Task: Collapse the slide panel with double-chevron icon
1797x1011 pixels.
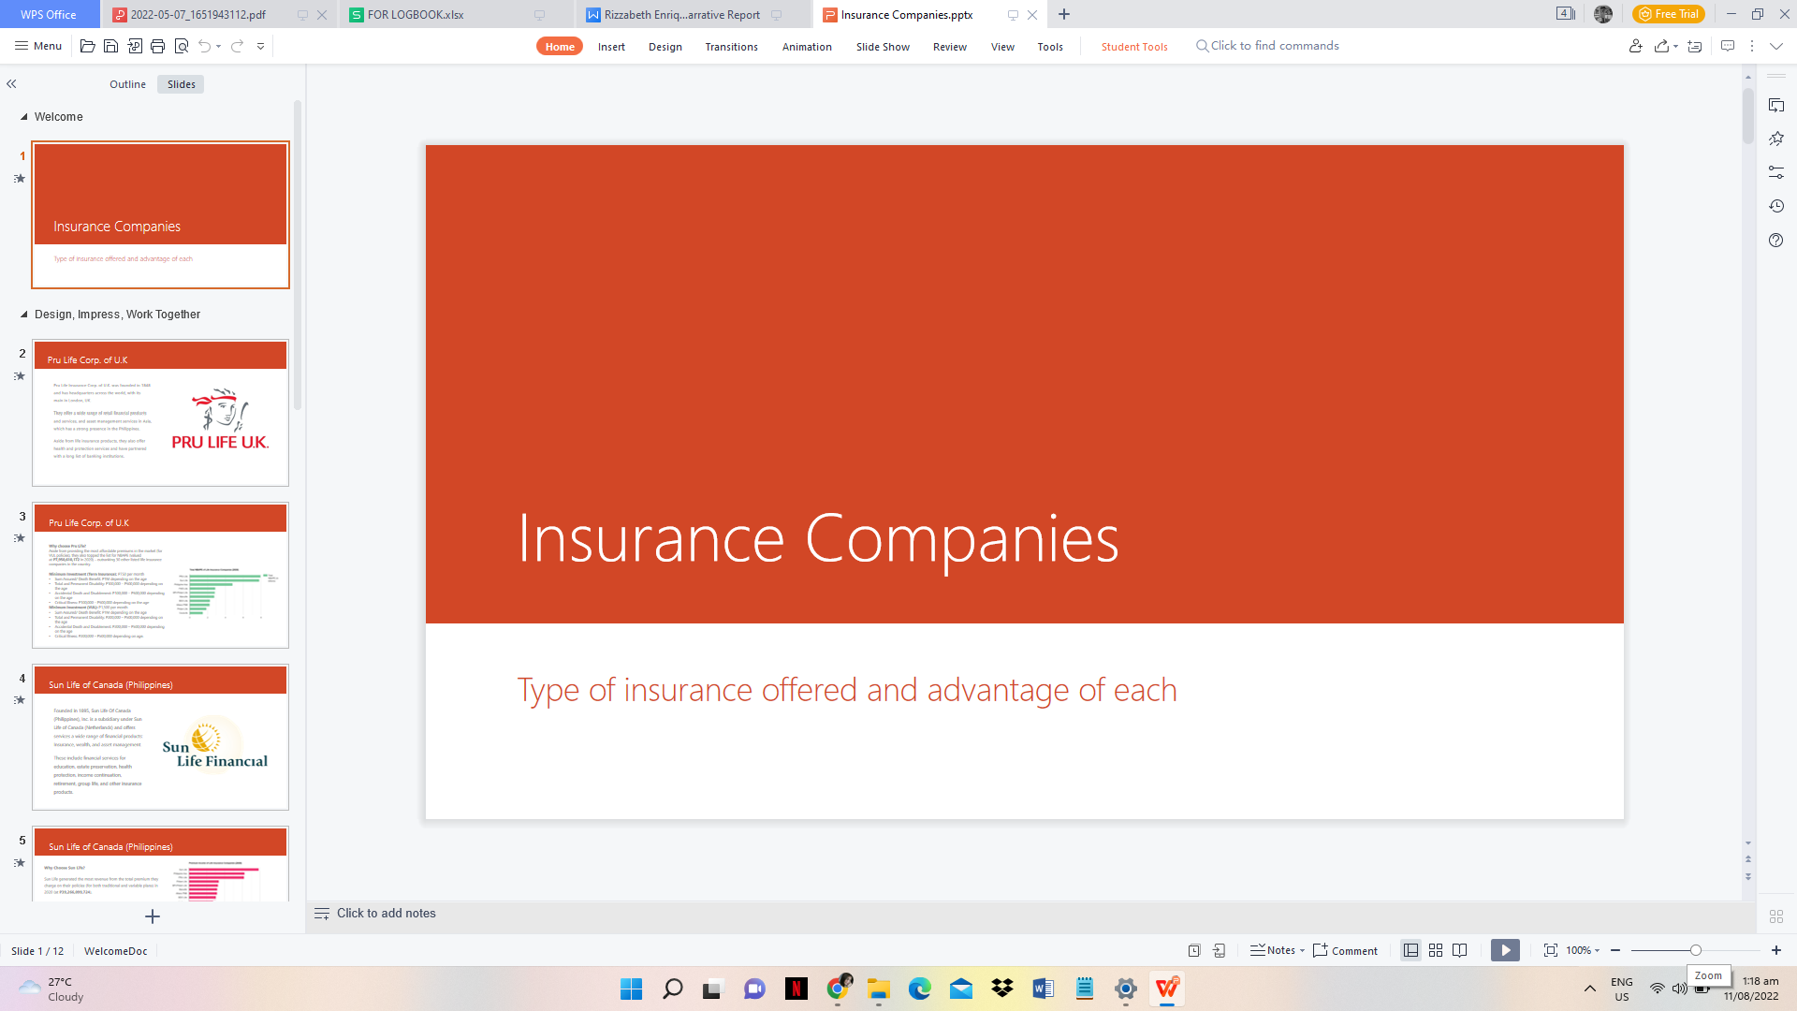Action: (12, 84)
